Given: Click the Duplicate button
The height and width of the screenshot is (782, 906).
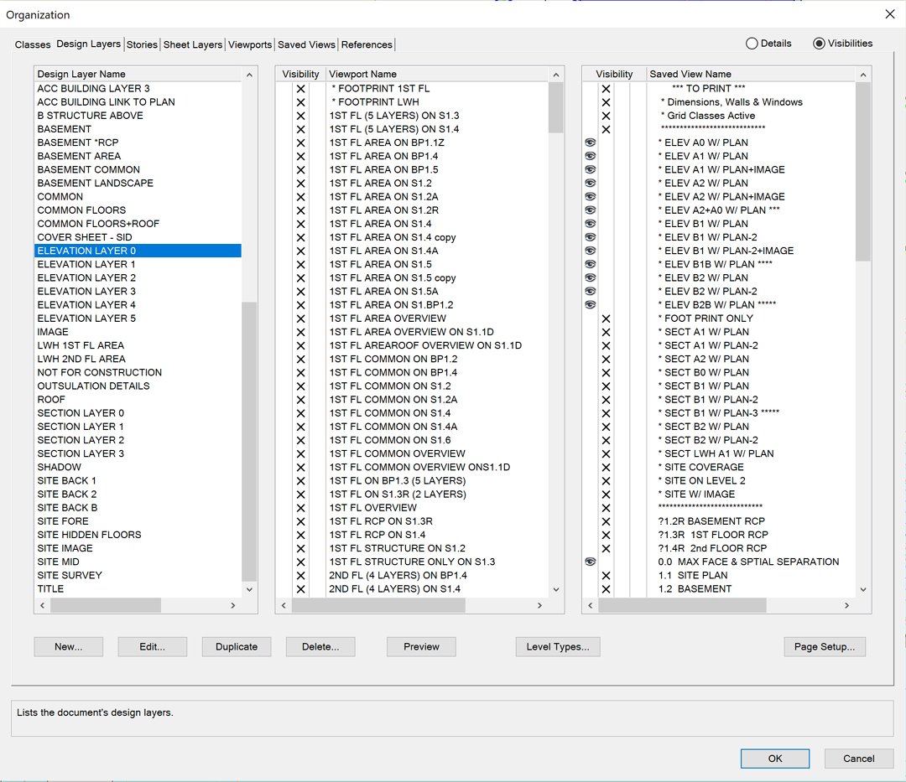Looking at the screenshot, I should [x=237, y=647].
